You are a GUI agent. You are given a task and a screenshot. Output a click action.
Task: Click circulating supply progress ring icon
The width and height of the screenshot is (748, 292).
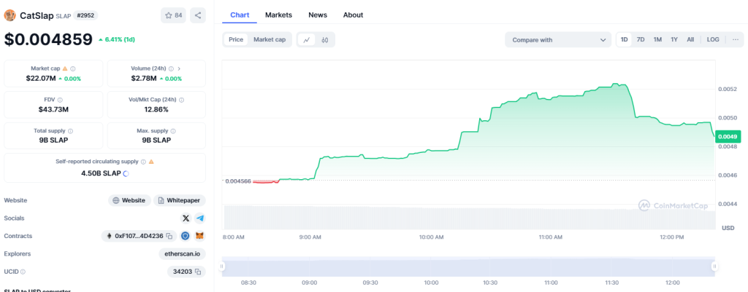point(126,173)
